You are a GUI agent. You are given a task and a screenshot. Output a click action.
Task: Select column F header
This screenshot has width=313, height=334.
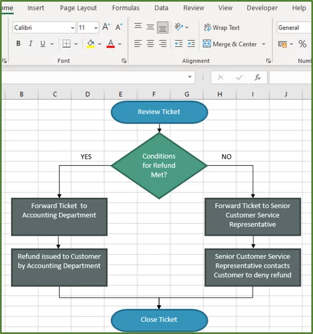[x=153, y=94]
